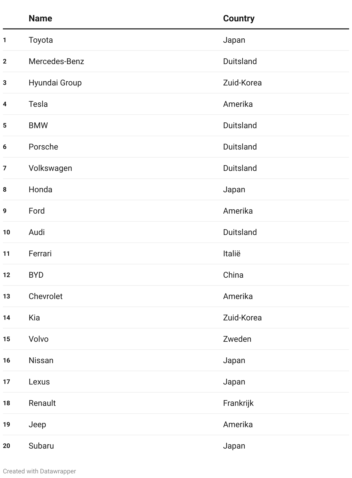Screen dimensions: 352x478
Task: Select the BYD name cell
Action: 36,275
